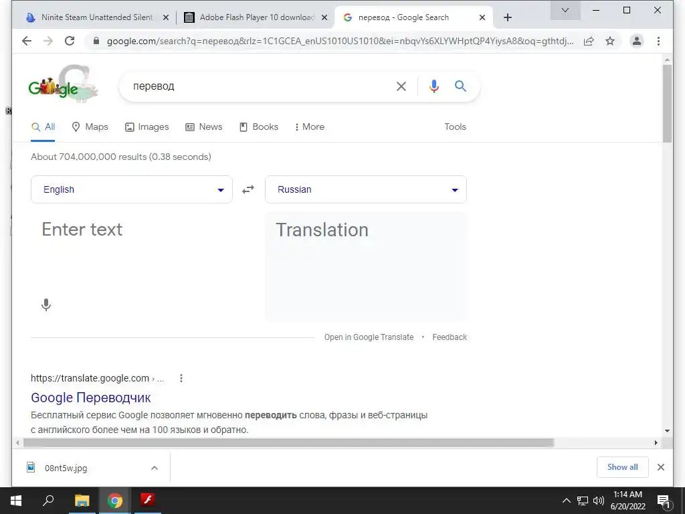Close the downloads bar
This screenshot has height=514, width=685.
point(660,467)
